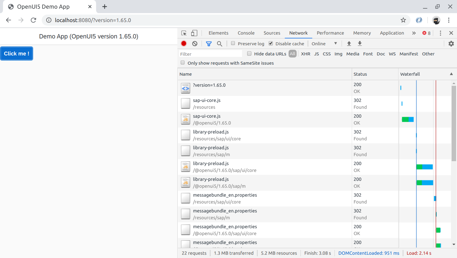Go back to the previous page

pos(9,20)
